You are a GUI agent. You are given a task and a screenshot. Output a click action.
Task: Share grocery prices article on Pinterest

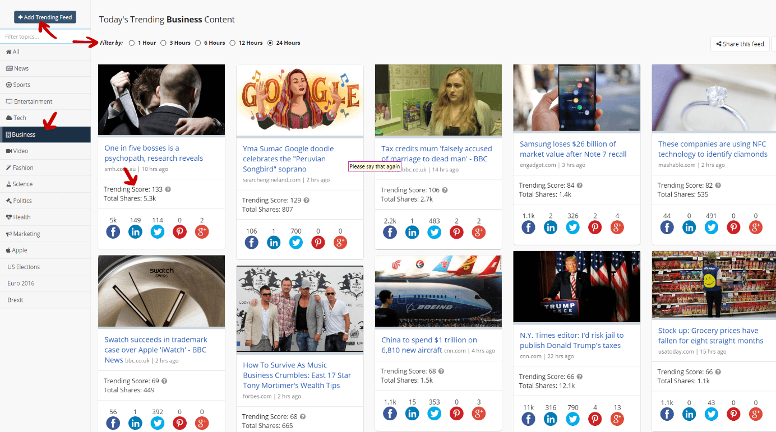[733, 414]
